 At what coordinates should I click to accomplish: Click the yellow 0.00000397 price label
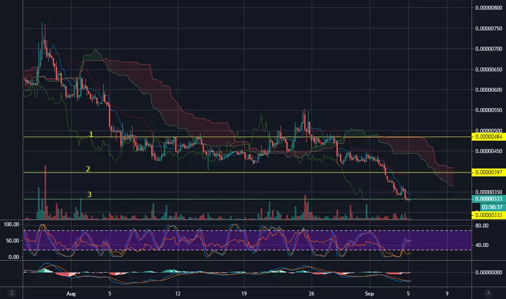489,172
